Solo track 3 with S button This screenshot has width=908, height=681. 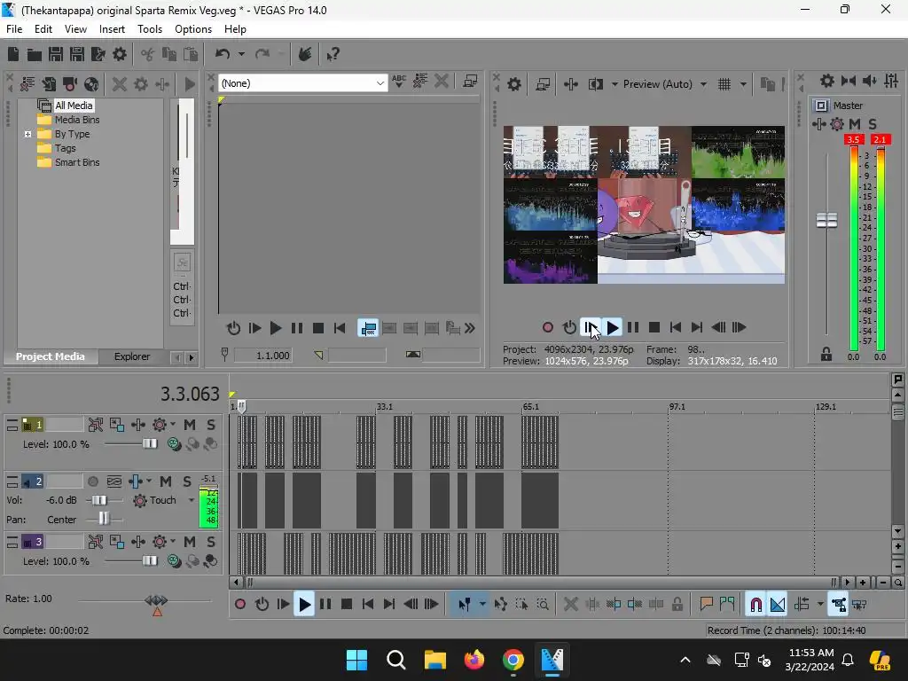[211, 542]
